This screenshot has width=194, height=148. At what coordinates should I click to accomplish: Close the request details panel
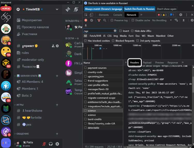click(126, 62)
